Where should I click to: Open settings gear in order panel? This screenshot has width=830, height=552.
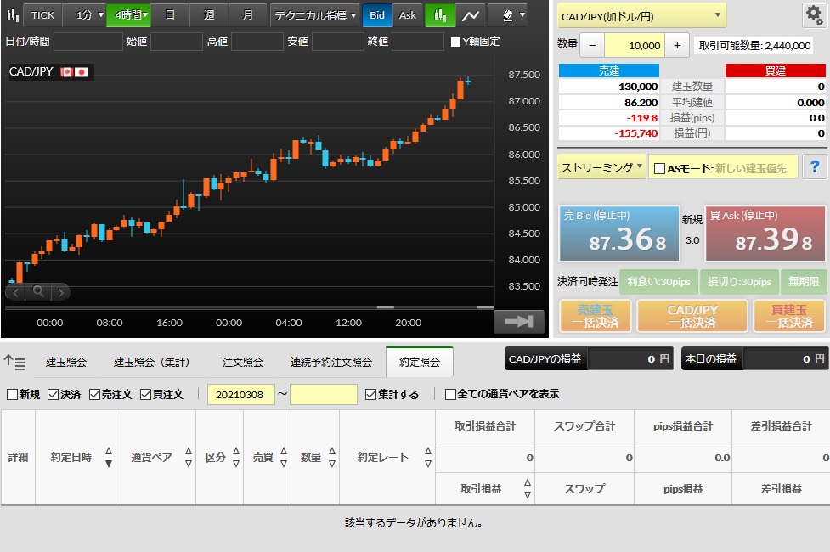coord(814,14)
